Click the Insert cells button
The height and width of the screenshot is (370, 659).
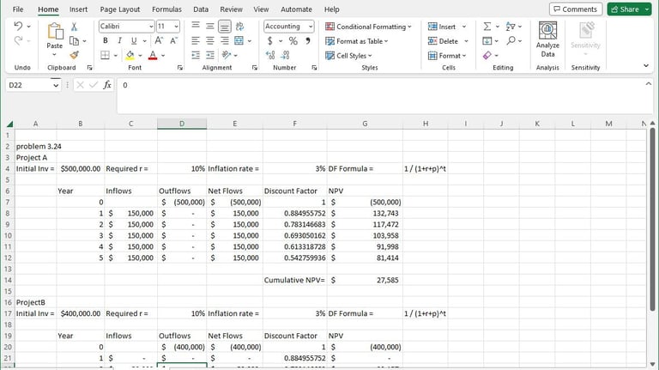[x=447, y=27]
